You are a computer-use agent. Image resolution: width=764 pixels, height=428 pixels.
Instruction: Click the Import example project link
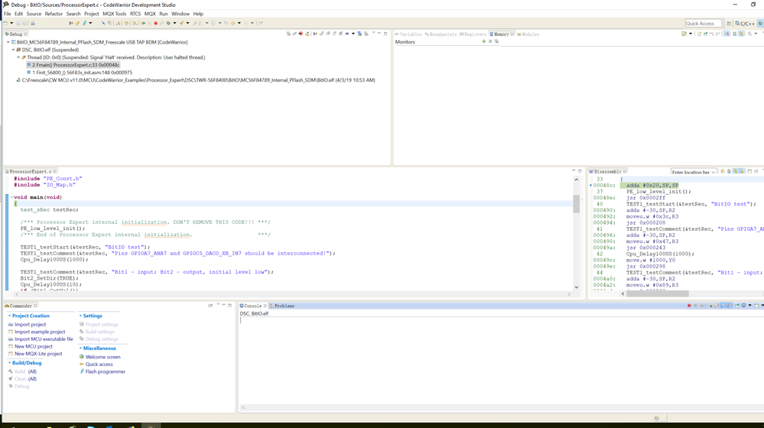(x=40, y=332)
